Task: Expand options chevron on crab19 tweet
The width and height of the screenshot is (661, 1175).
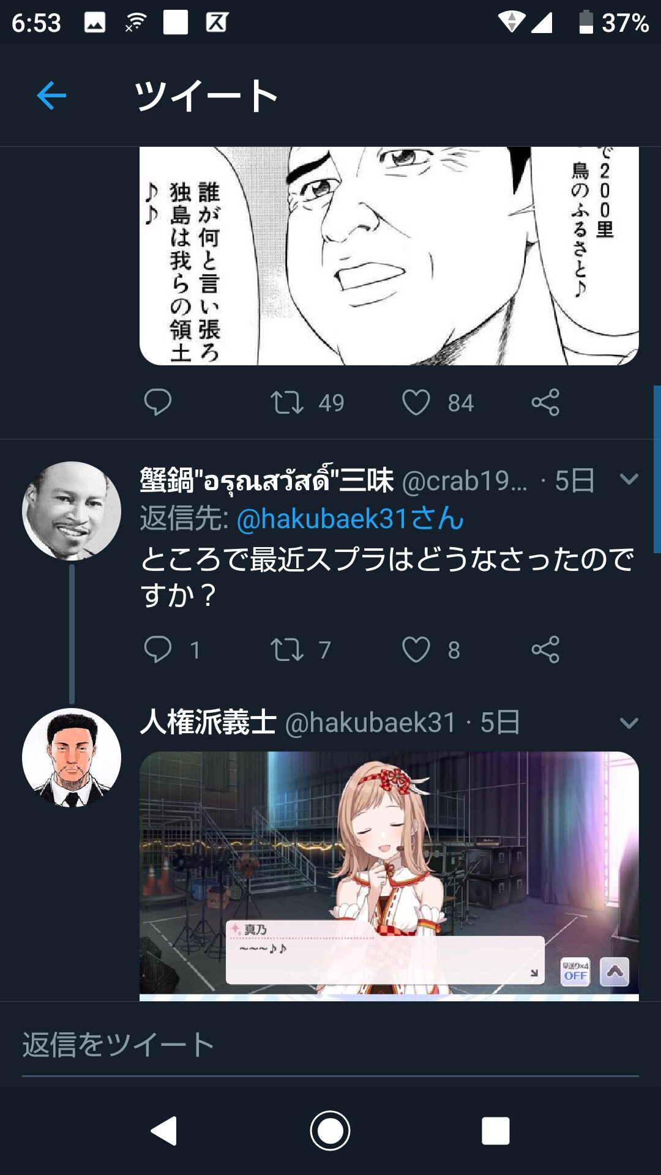Action: click(629, 479)
